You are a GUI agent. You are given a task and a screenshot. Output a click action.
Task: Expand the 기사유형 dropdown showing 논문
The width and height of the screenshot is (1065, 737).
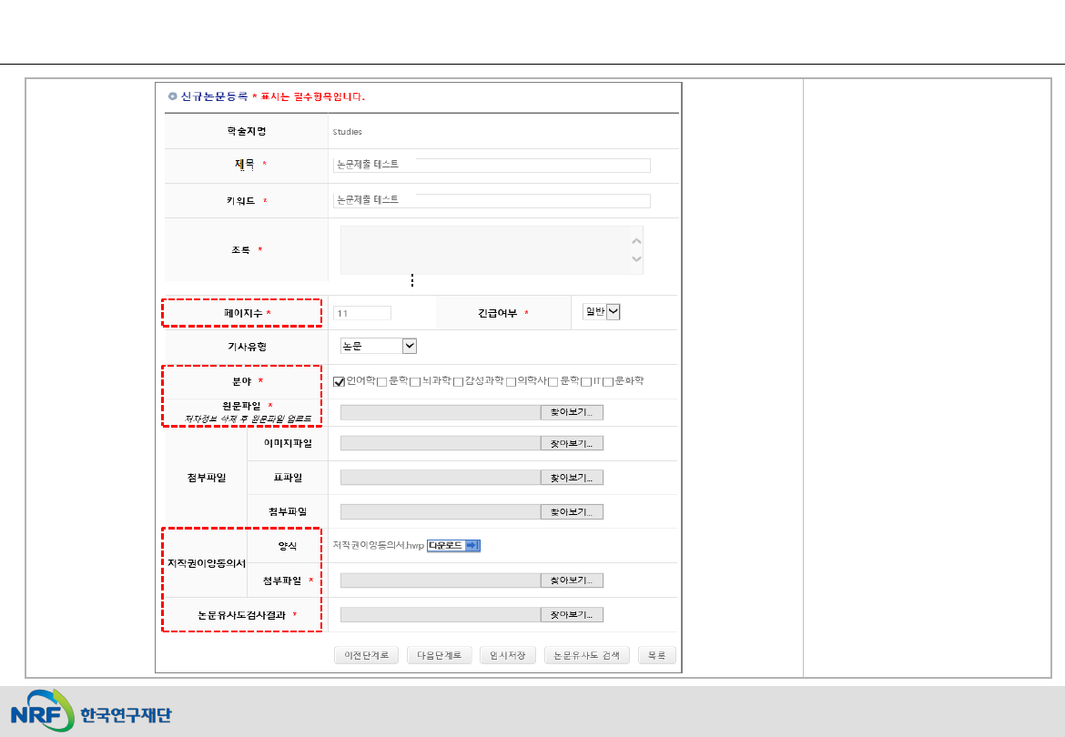click(x=378, y=346)
